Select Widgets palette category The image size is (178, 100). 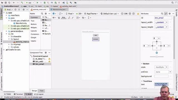(x=34, y=27)
